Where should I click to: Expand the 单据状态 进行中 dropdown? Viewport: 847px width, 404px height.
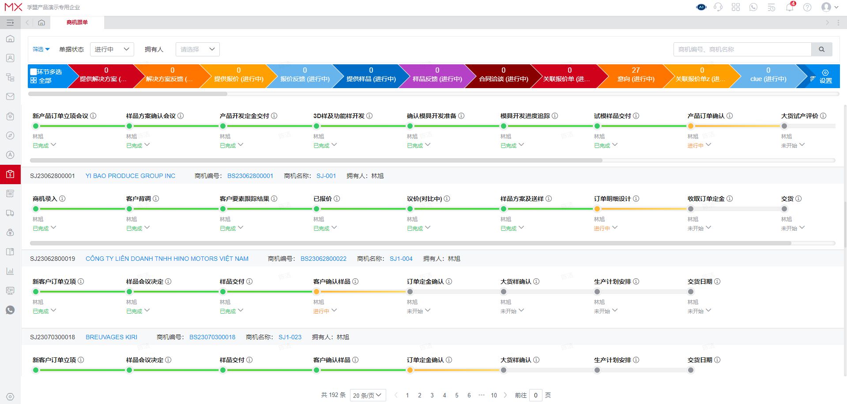(112, 49)
